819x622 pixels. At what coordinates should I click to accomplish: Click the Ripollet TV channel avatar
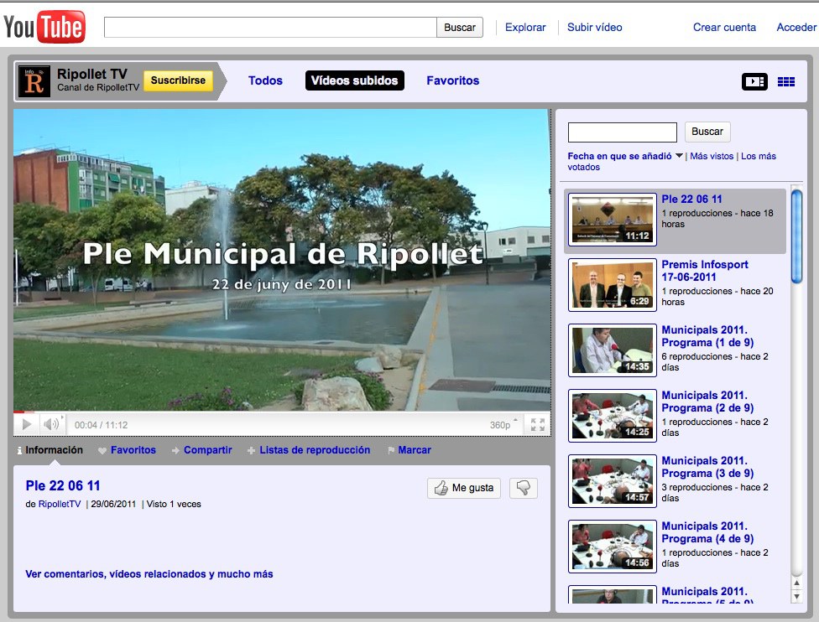click(34, 81)
